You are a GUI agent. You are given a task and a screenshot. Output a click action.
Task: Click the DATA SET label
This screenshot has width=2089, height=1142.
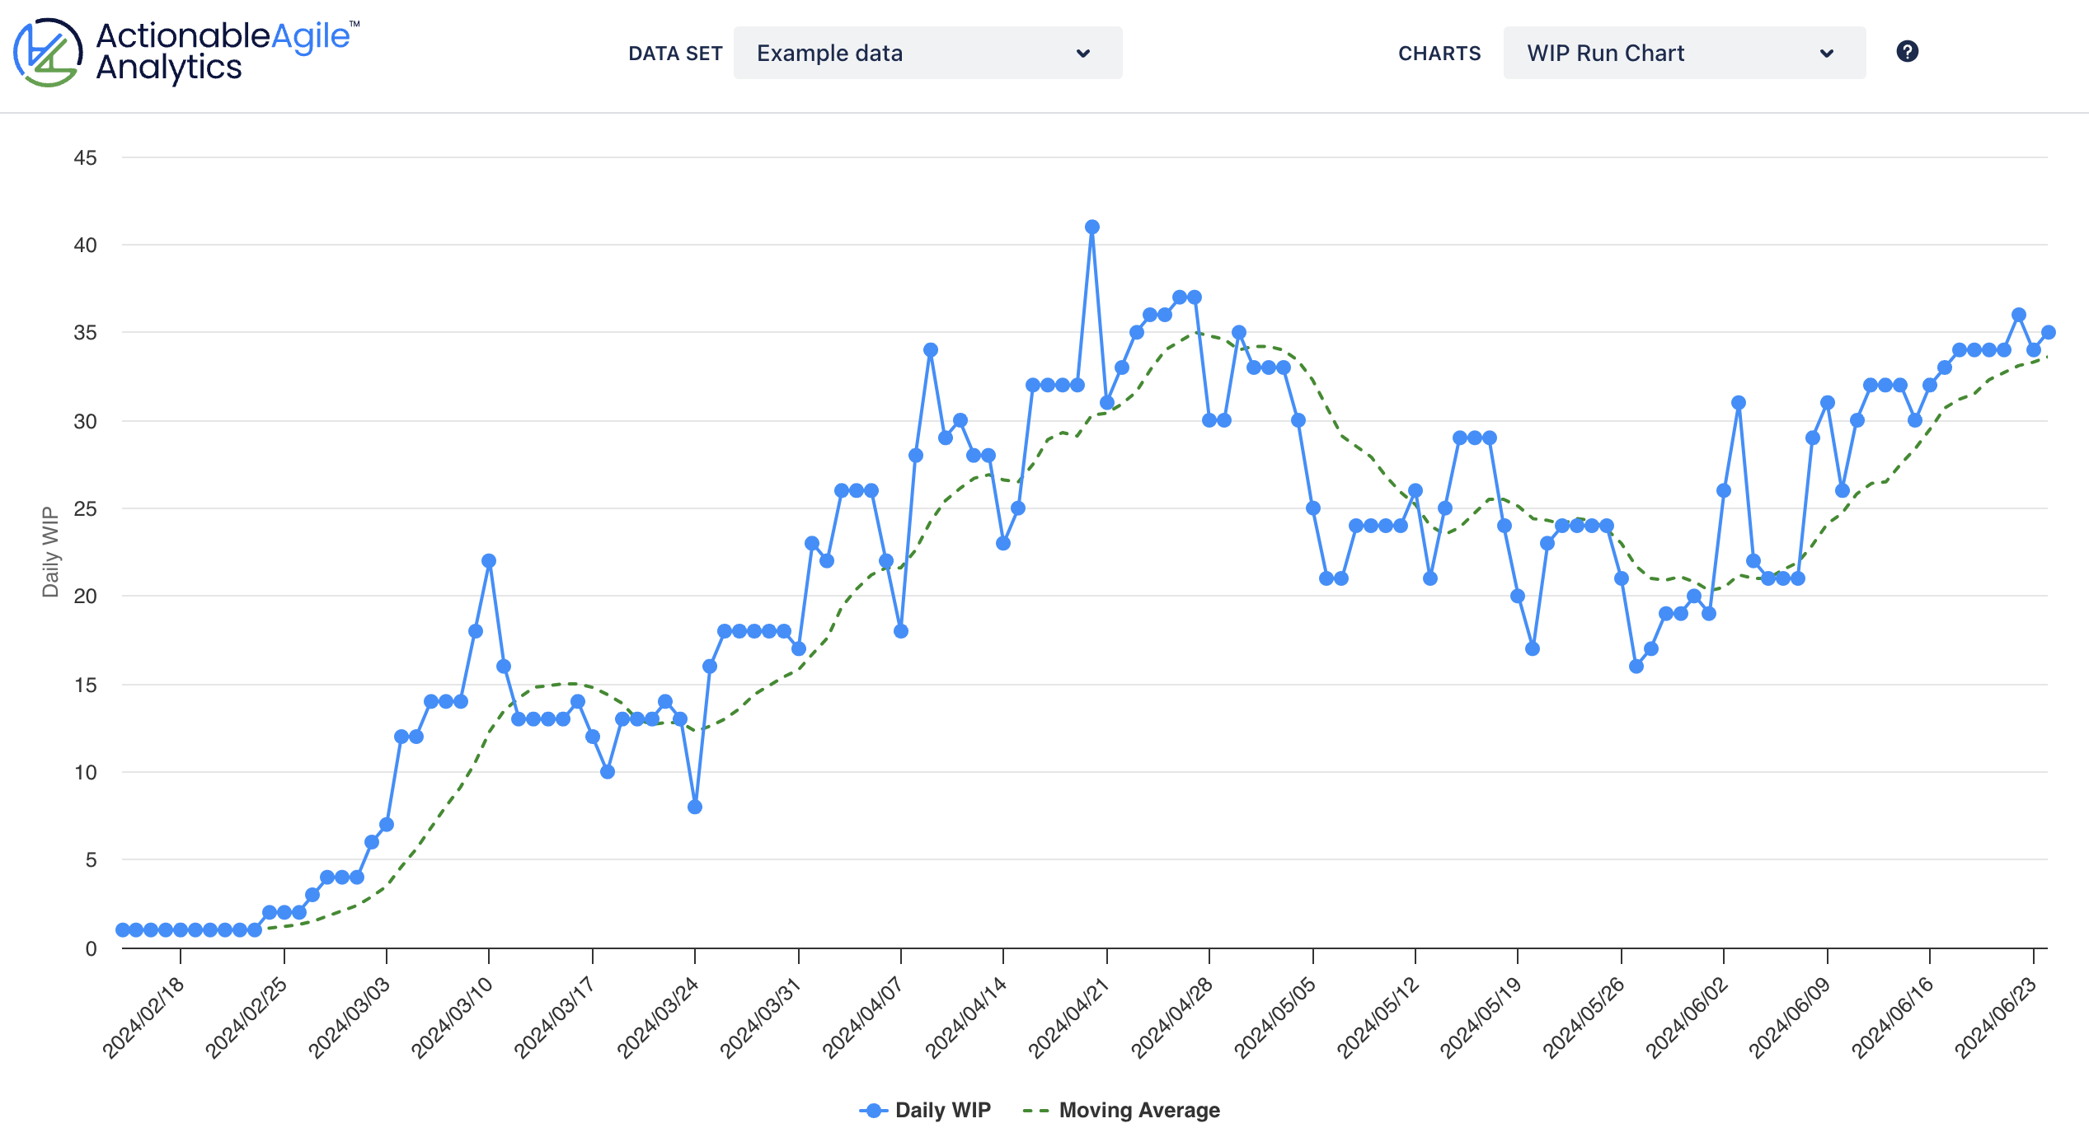point(677,53)
